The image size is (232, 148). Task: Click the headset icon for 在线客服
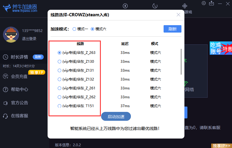pyautogui.click(x=5, y=116)
